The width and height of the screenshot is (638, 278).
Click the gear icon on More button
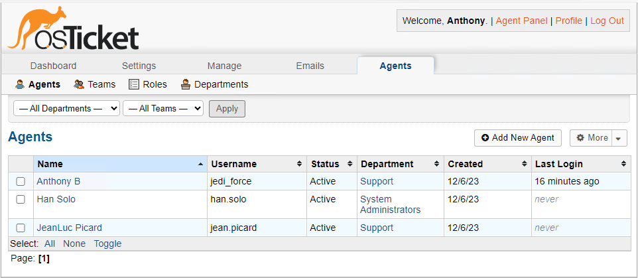pos(580,138)
